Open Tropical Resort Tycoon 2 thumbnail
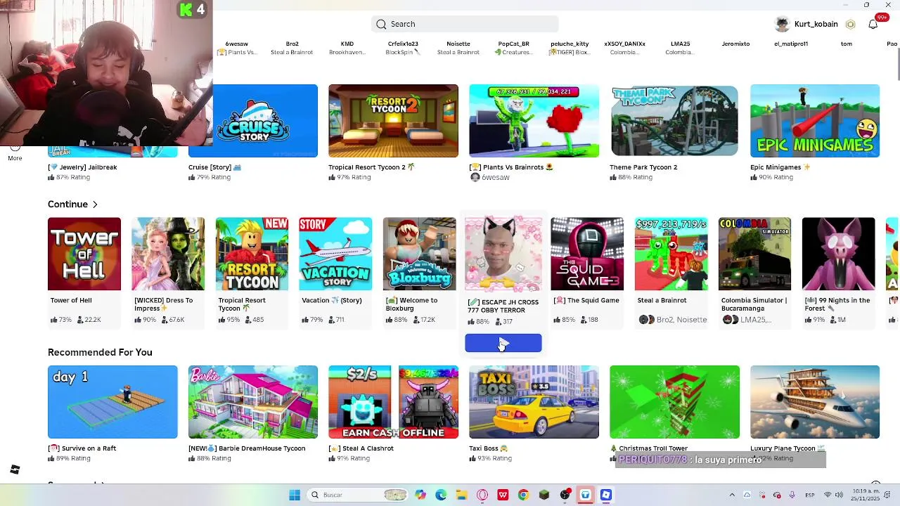 click(x=393, y=121)
